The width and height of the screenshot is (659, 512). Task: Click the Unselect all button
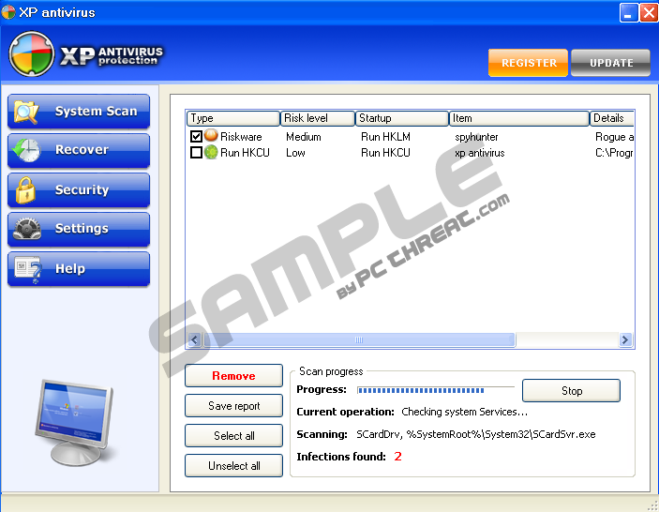pyautogui.click(x=233, y=466)
